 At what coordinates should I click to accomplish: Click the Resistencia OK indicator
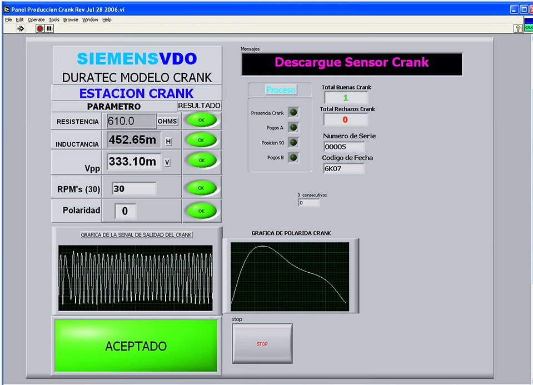202,121
